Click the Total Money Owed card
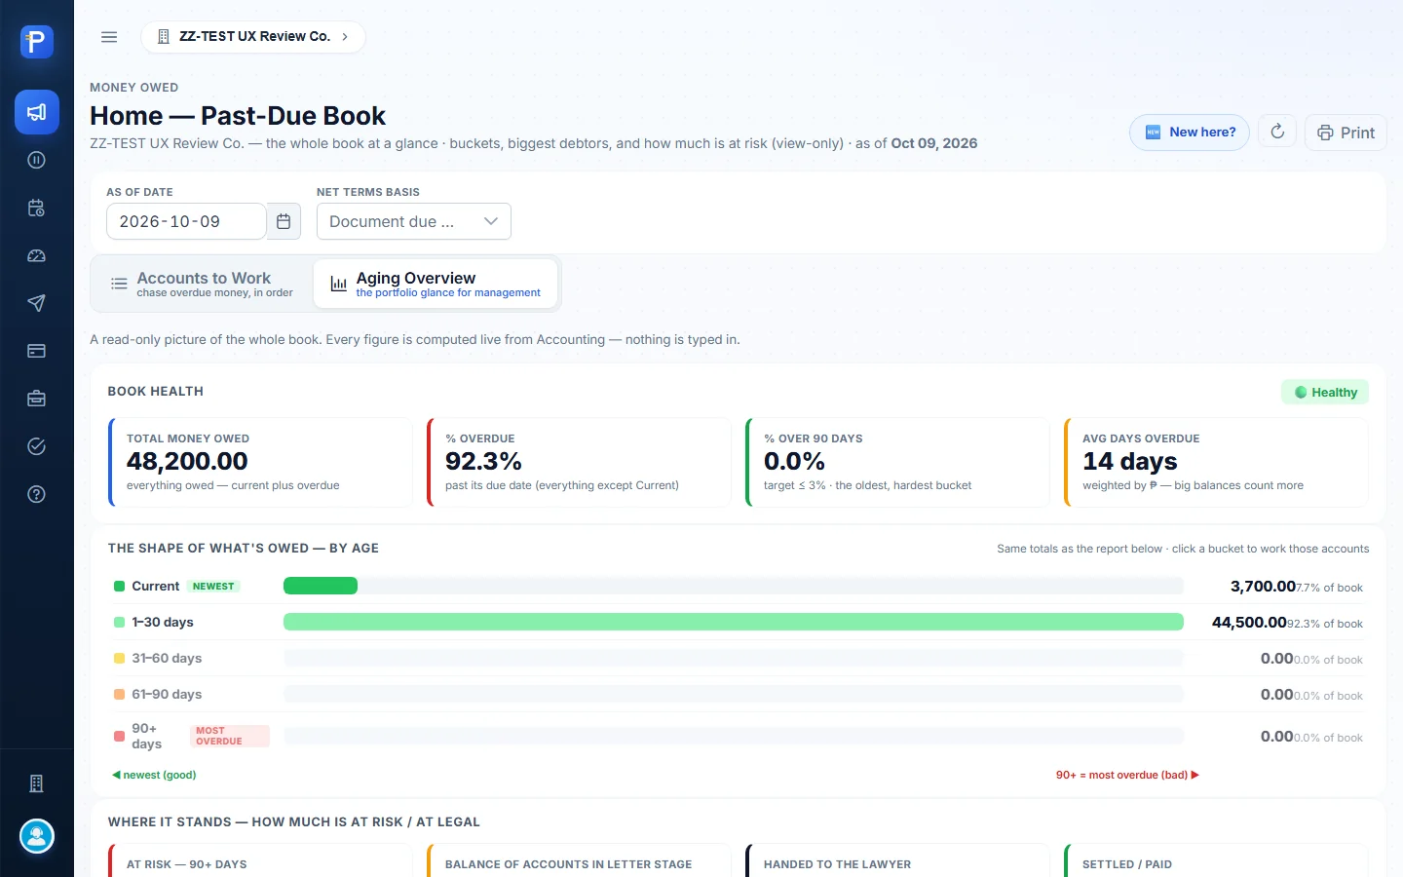 [260, 462]
